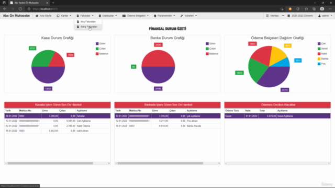The width and height of the screenshot is (335, 188).
Task: Select Banka row Banka Havale
Action: [x=167, y=126]
